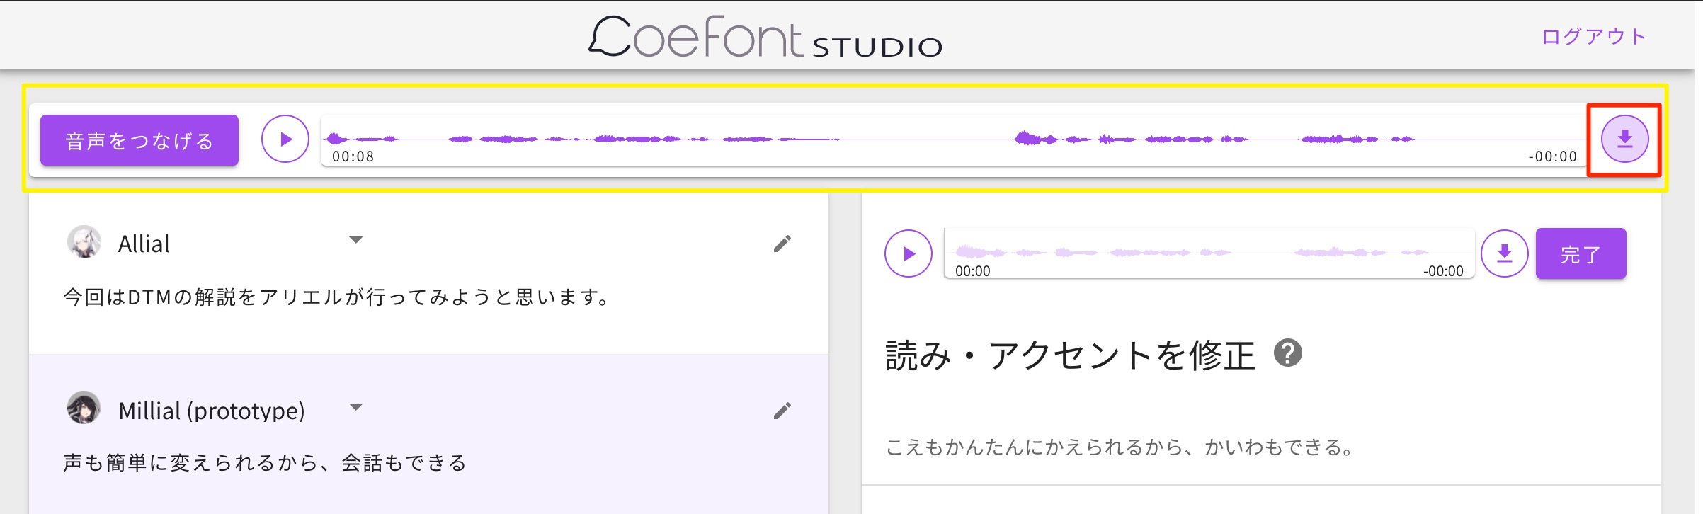Click the ログアウト link

coord(1594,37)
